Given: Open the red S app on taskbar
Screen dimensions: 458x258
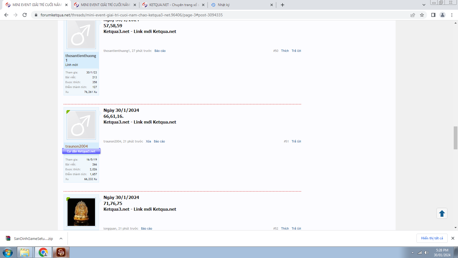Looking at the screenshot, I should [61, 253].
